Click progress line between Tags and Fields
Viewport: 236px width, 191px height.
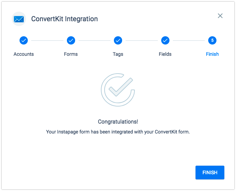click(142, 40)
